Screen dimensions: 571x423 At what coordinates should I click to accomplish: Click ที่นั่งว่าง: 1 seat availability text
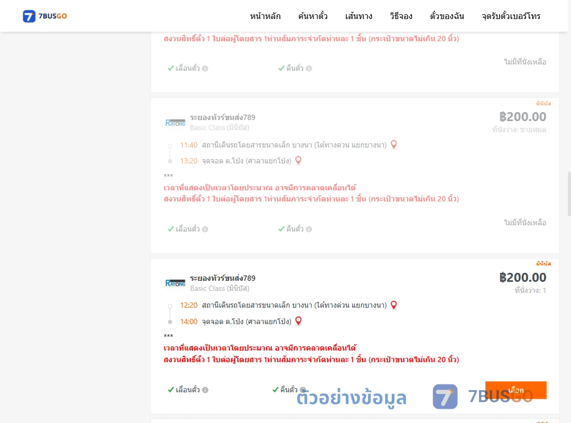tap(530, 290)
